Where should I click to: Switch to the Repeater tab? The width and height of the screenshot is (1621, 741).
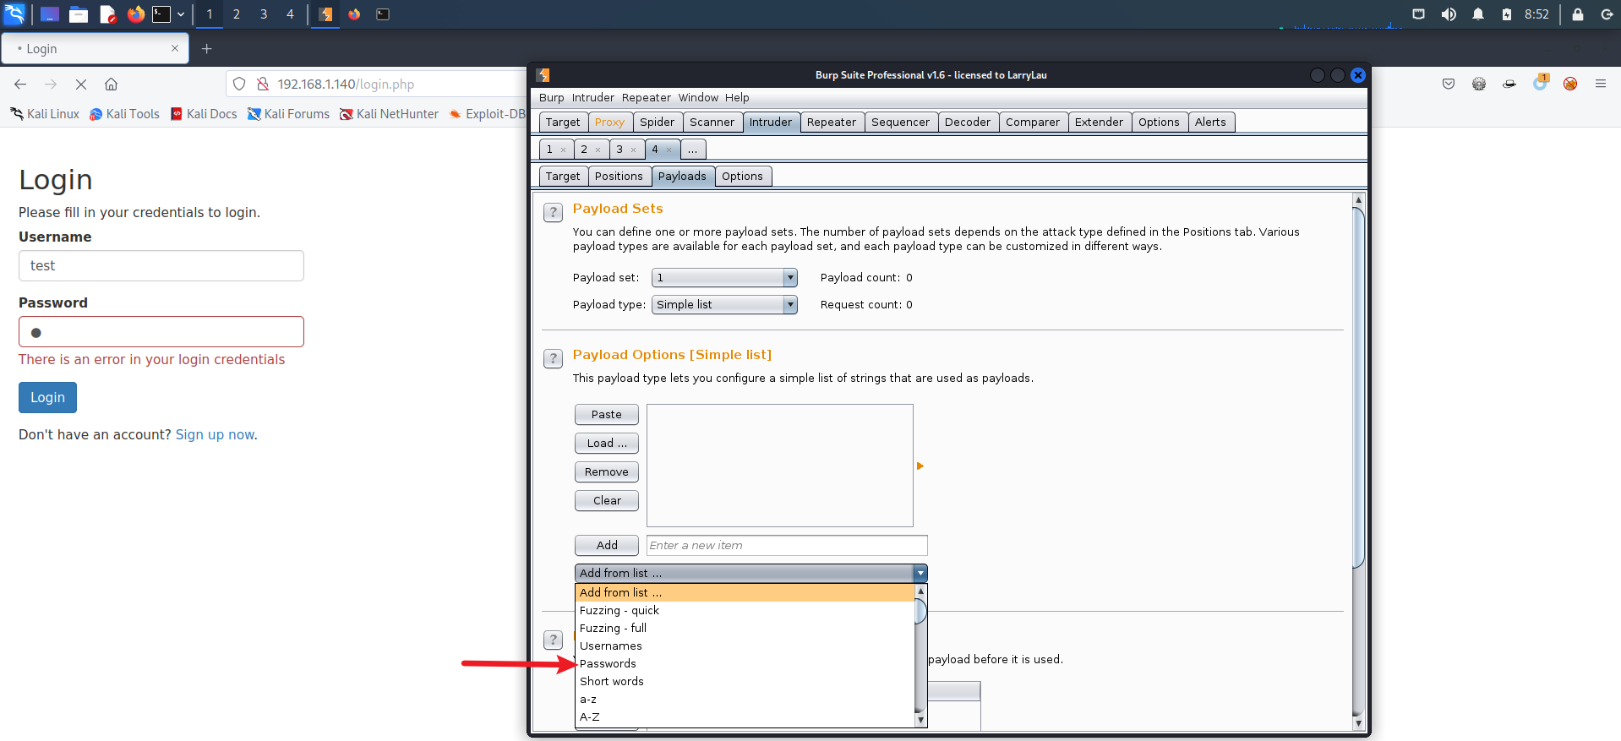click(x=831, y=123)
